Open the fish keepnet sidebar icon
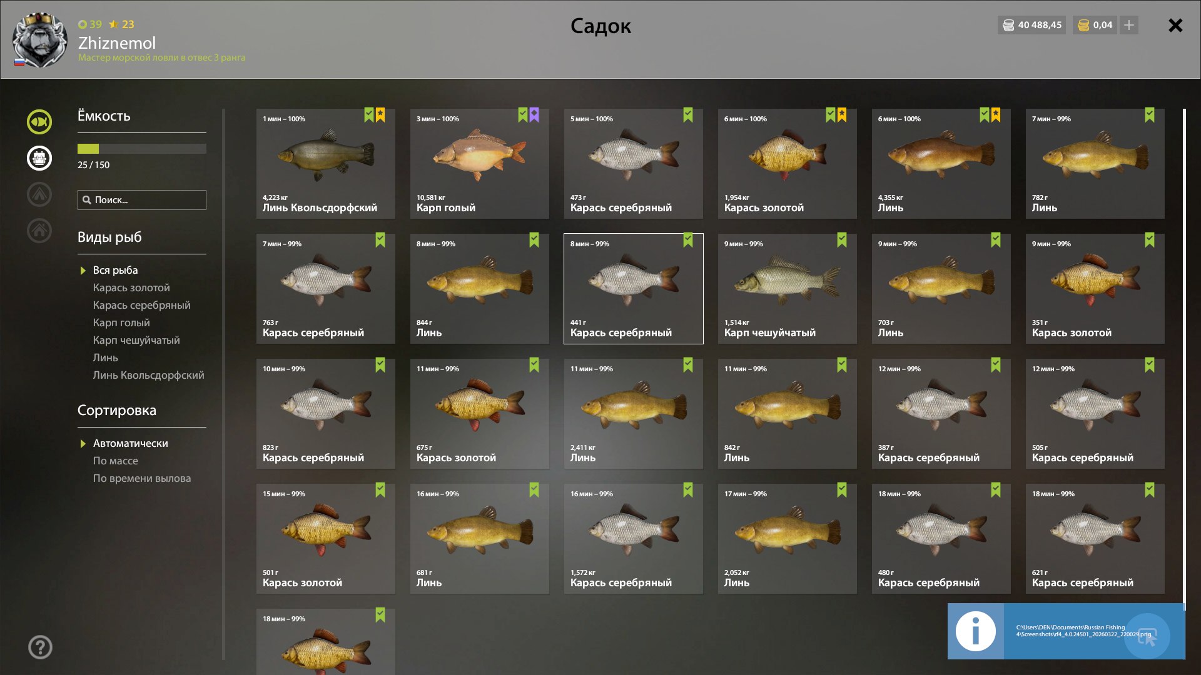 [x=39, y=122]
